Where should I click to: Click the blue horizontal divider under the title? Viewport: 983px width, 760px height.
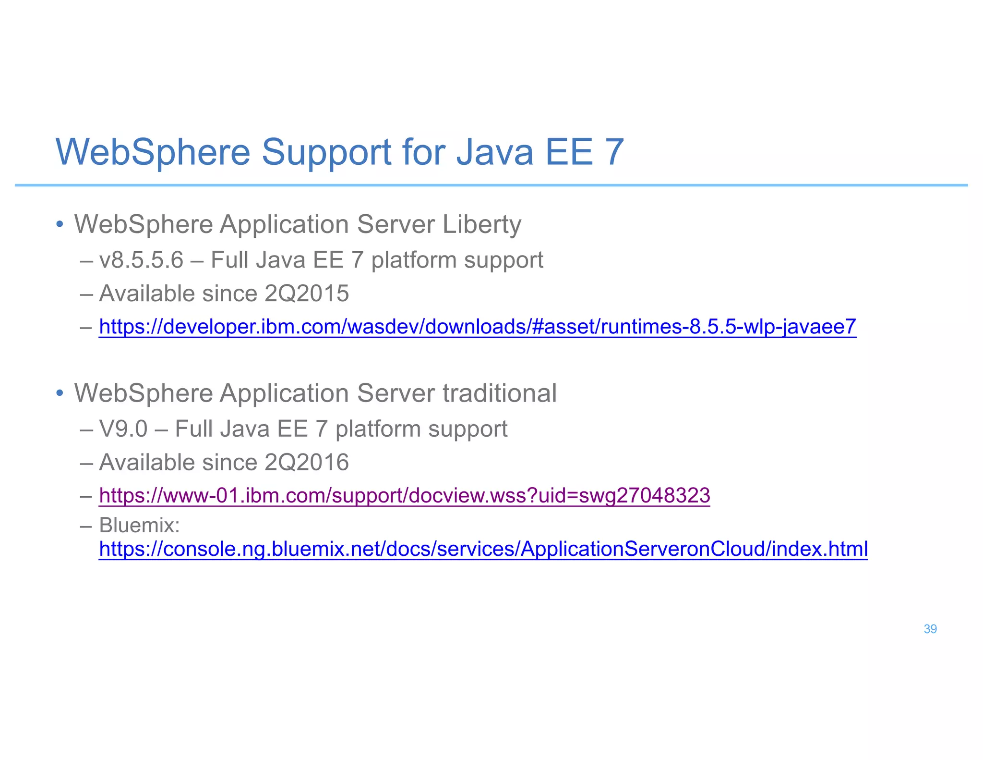pos(491,185)
